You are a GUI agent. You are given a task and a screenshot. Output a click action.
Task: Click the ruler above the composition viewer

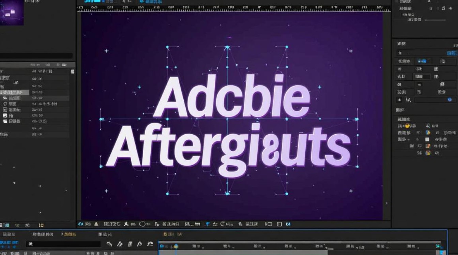[x=234, y=8]
